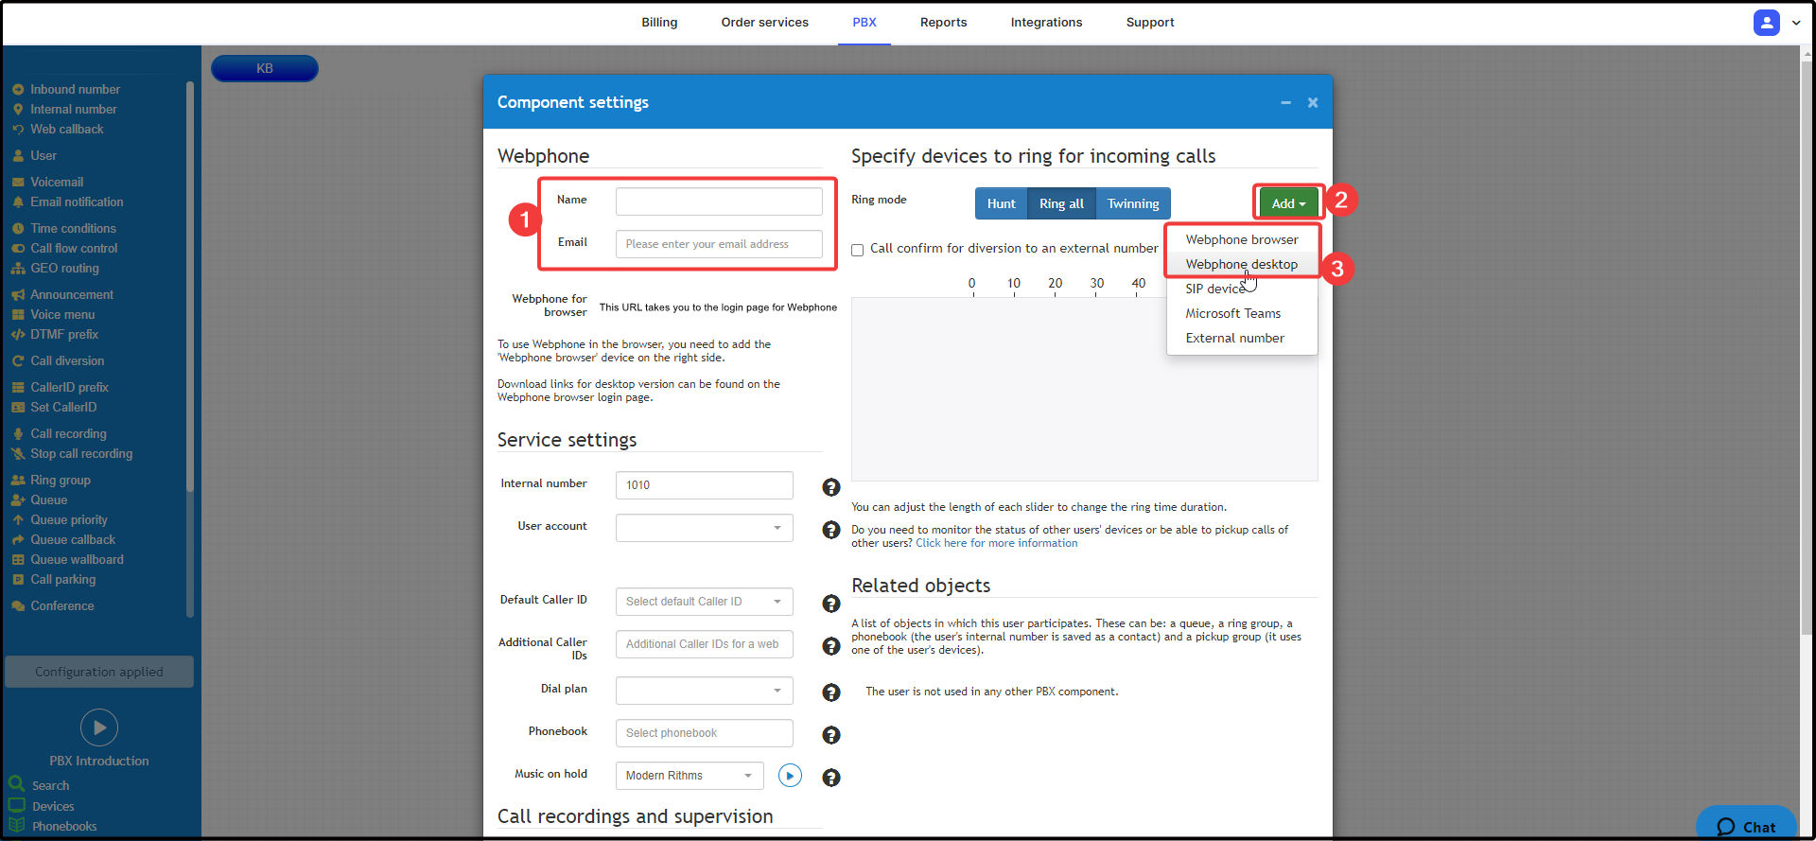The width and height of the screenshot is (1816, 841).
Task: Click help icon beside Dial plan
Action: tap(830, 692)
